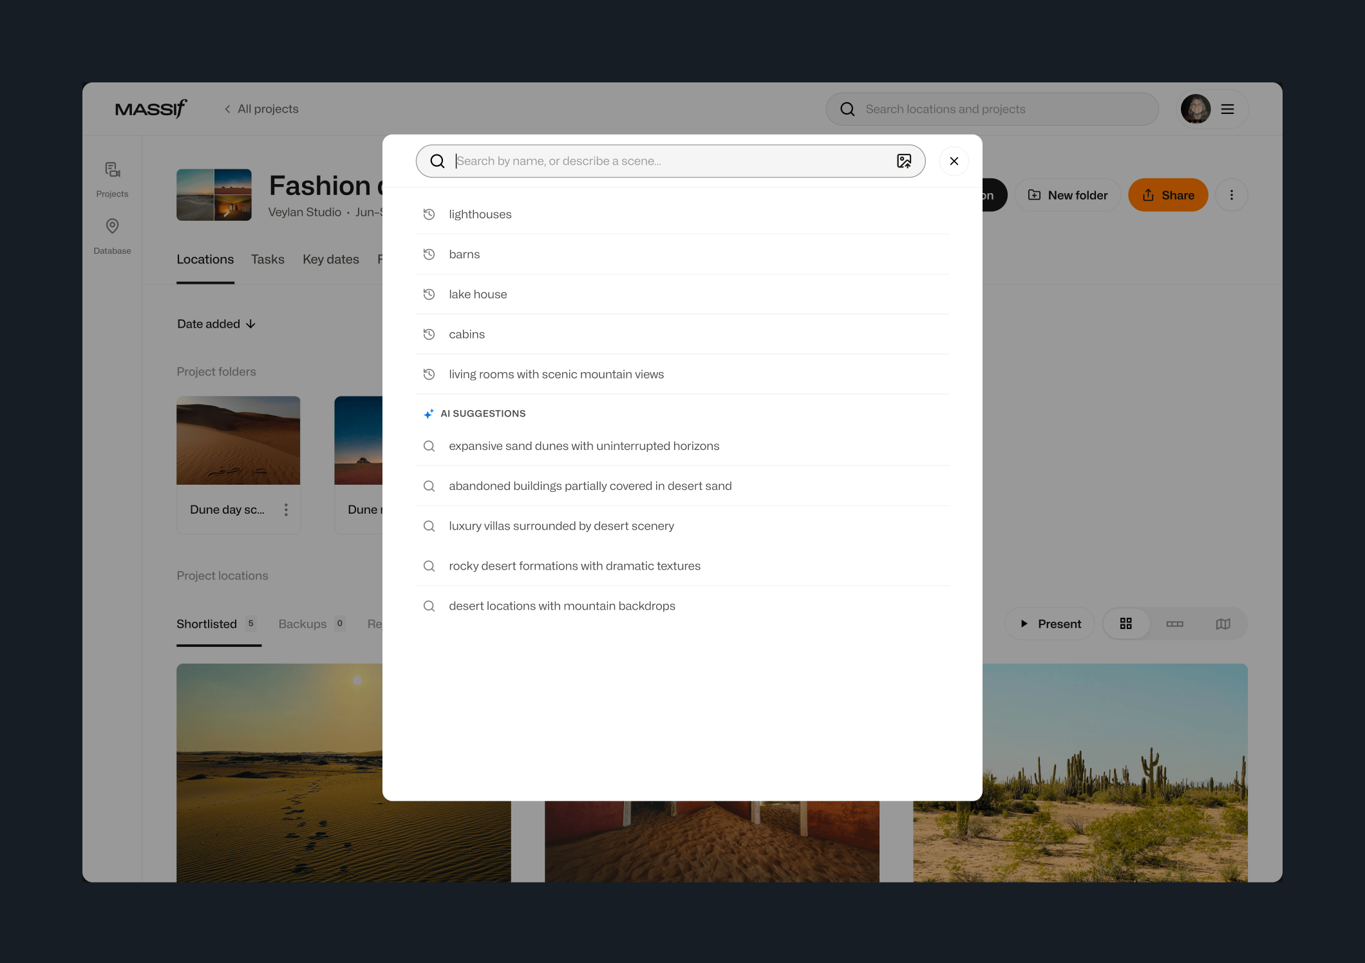The width and height of the screenshot is (1365, 963).
Task: Choose 'rocky desert formations with dramatic textures'
Action: [x=682, y=566]
